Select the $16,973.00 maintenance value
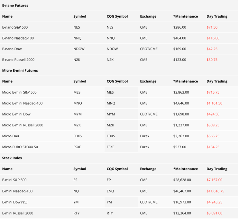Screen dimensions: 238x219 click(x=182, y=202)
